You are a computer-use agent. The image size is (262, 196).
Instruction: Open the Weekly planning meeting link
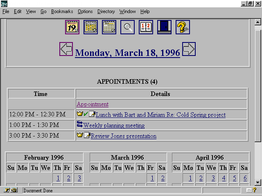[x=114, y=125]
